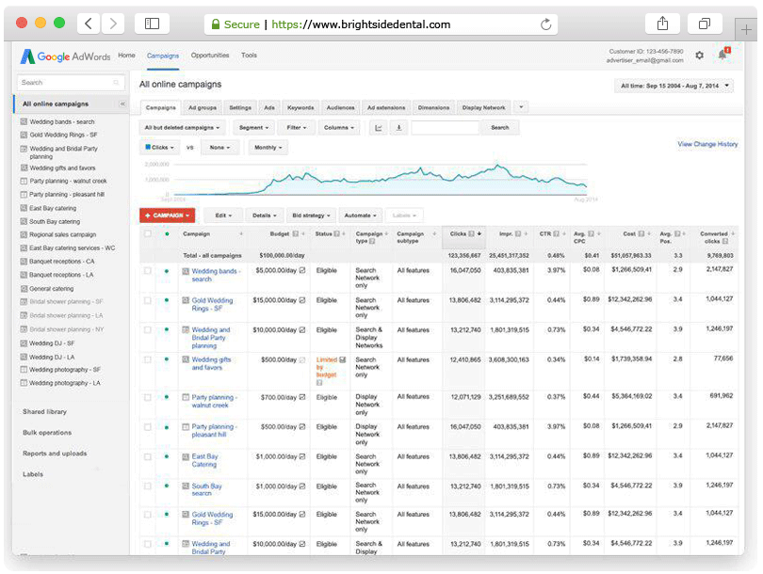The width and height of the screenshot is (763, 574).
Task: Show the Safari sidebar
Action: [152, 24]
